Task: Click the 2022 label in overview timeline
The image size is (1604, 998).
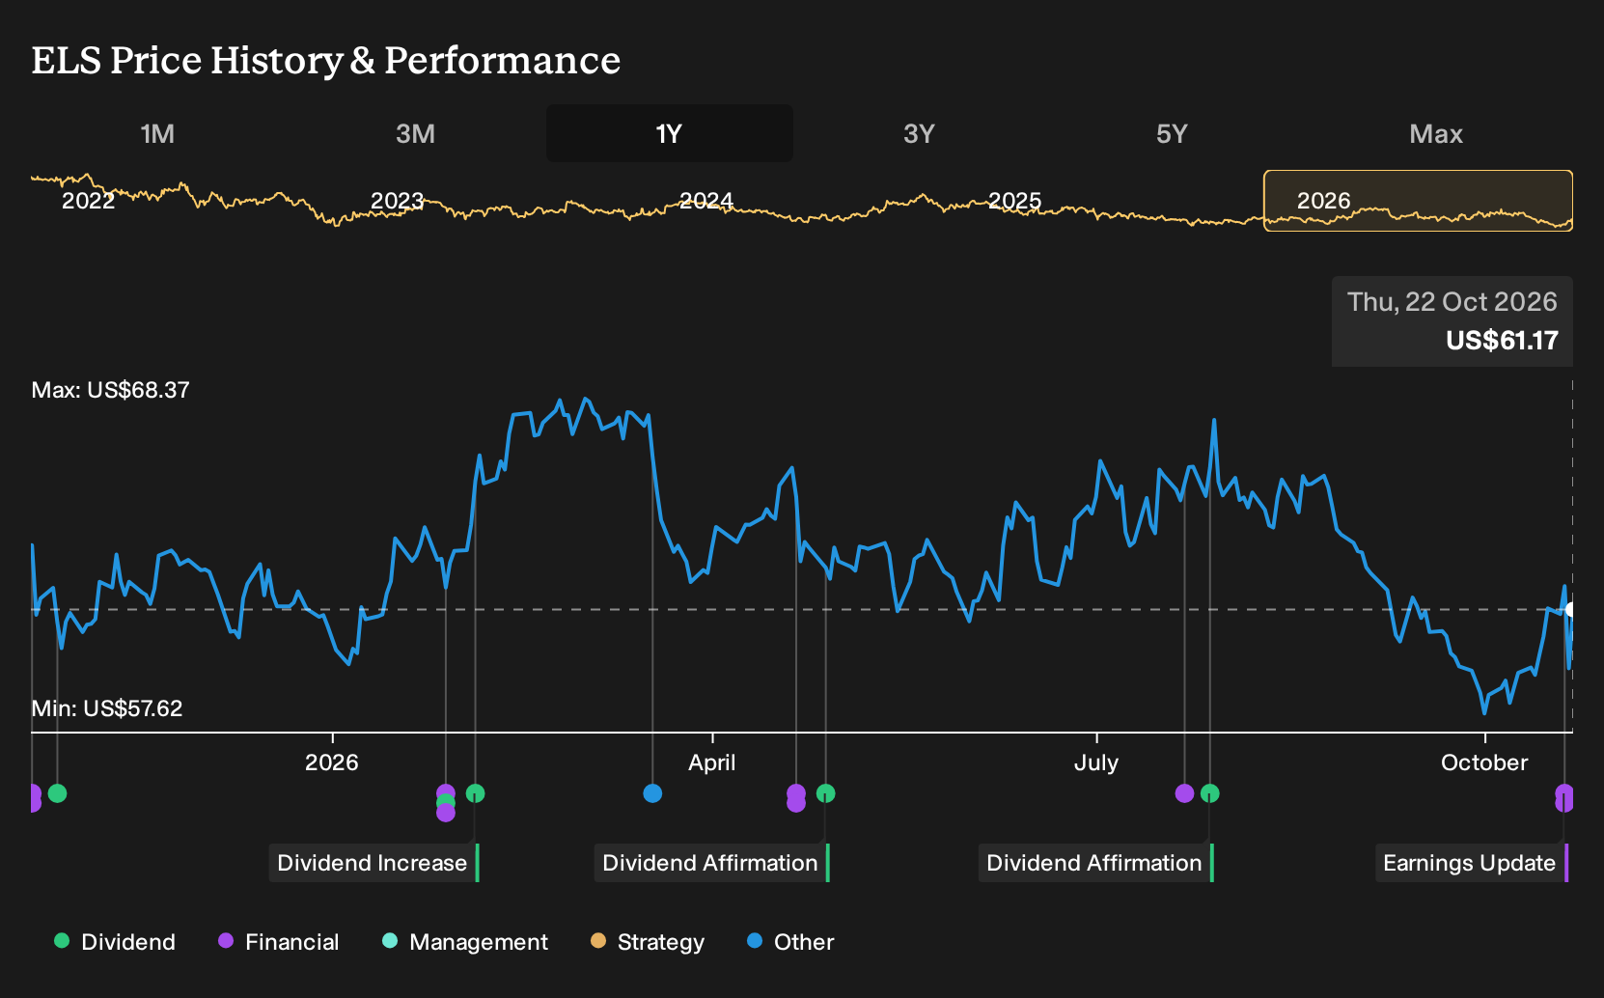Action: tap(88, 201)
